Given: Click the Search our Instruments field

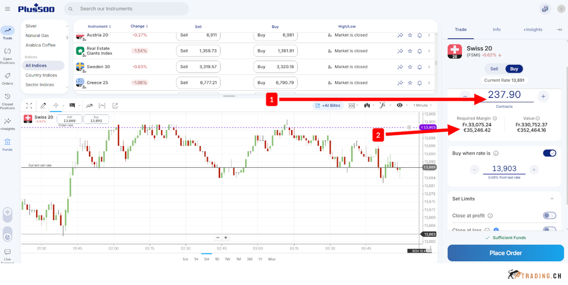Looking at the screenshot, I should [126, 9].
